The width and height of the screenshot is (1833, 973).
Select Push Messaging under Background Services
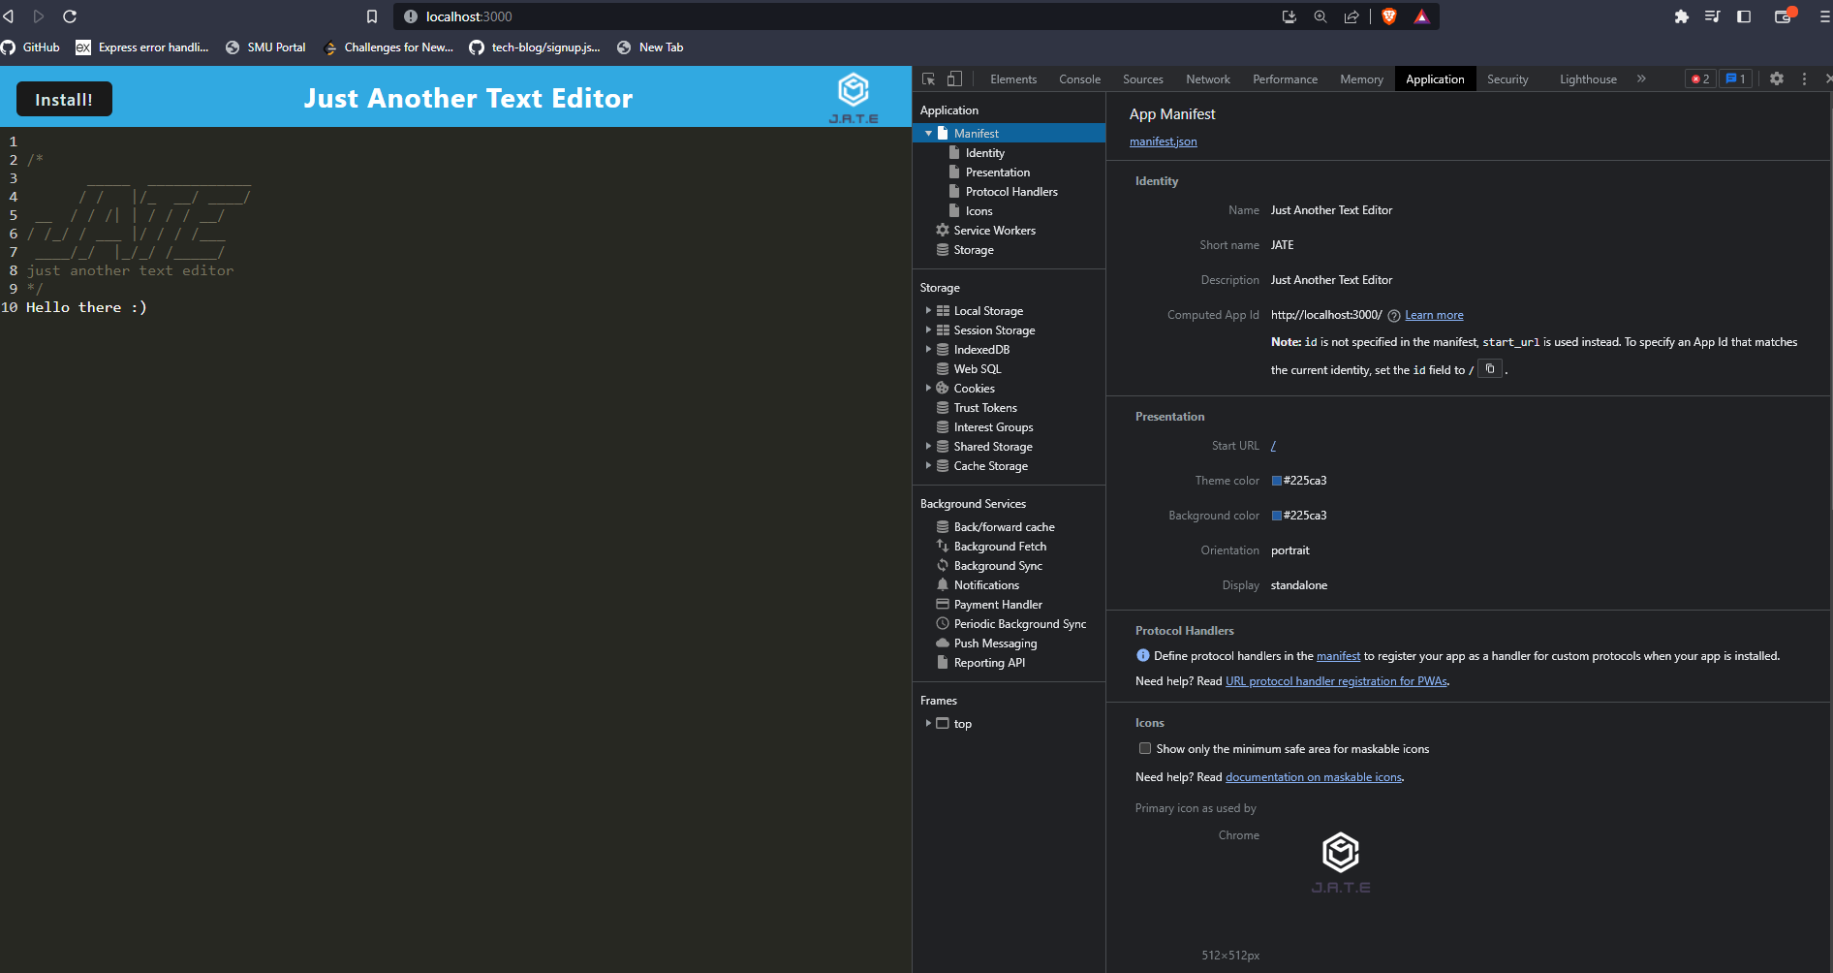click(995, 643)
